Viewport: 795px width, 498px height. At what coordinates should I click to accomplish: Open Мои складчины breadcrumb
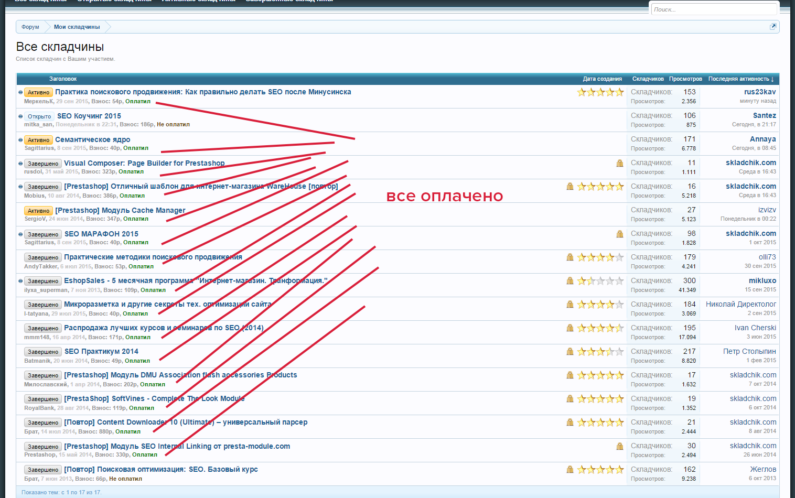77,27
